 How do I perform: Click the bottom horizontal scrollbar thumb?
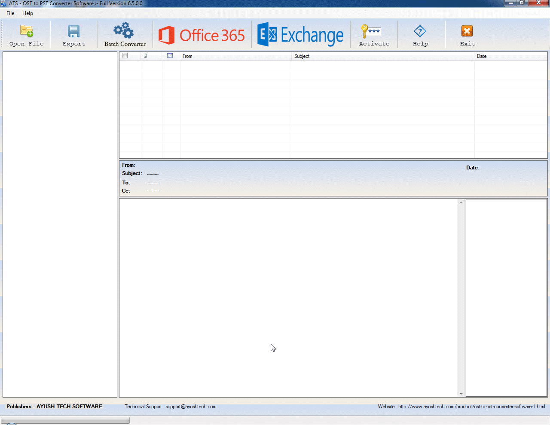[x=65, y=420]
